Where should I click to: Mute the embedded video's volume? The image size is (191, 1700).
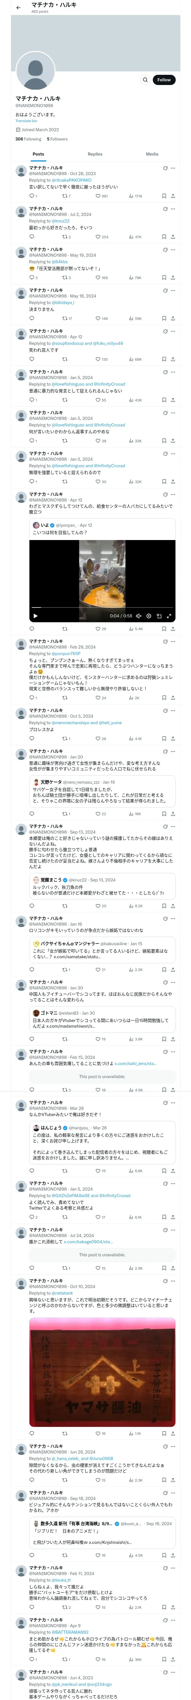[139, 616]
